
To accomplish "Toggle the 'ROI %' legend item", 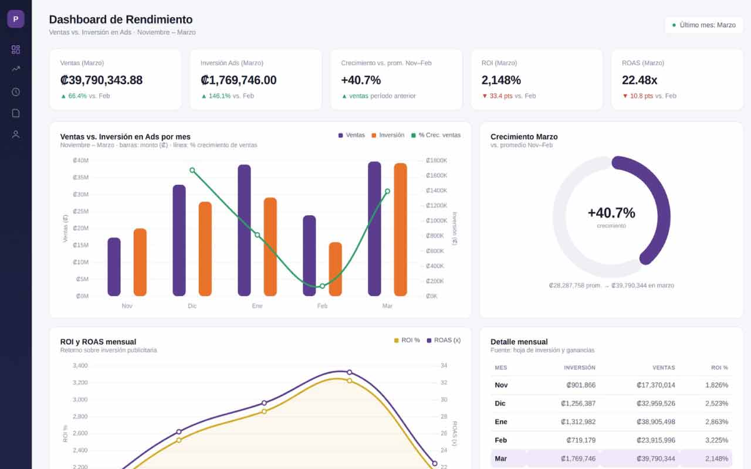I will (407, 341).
